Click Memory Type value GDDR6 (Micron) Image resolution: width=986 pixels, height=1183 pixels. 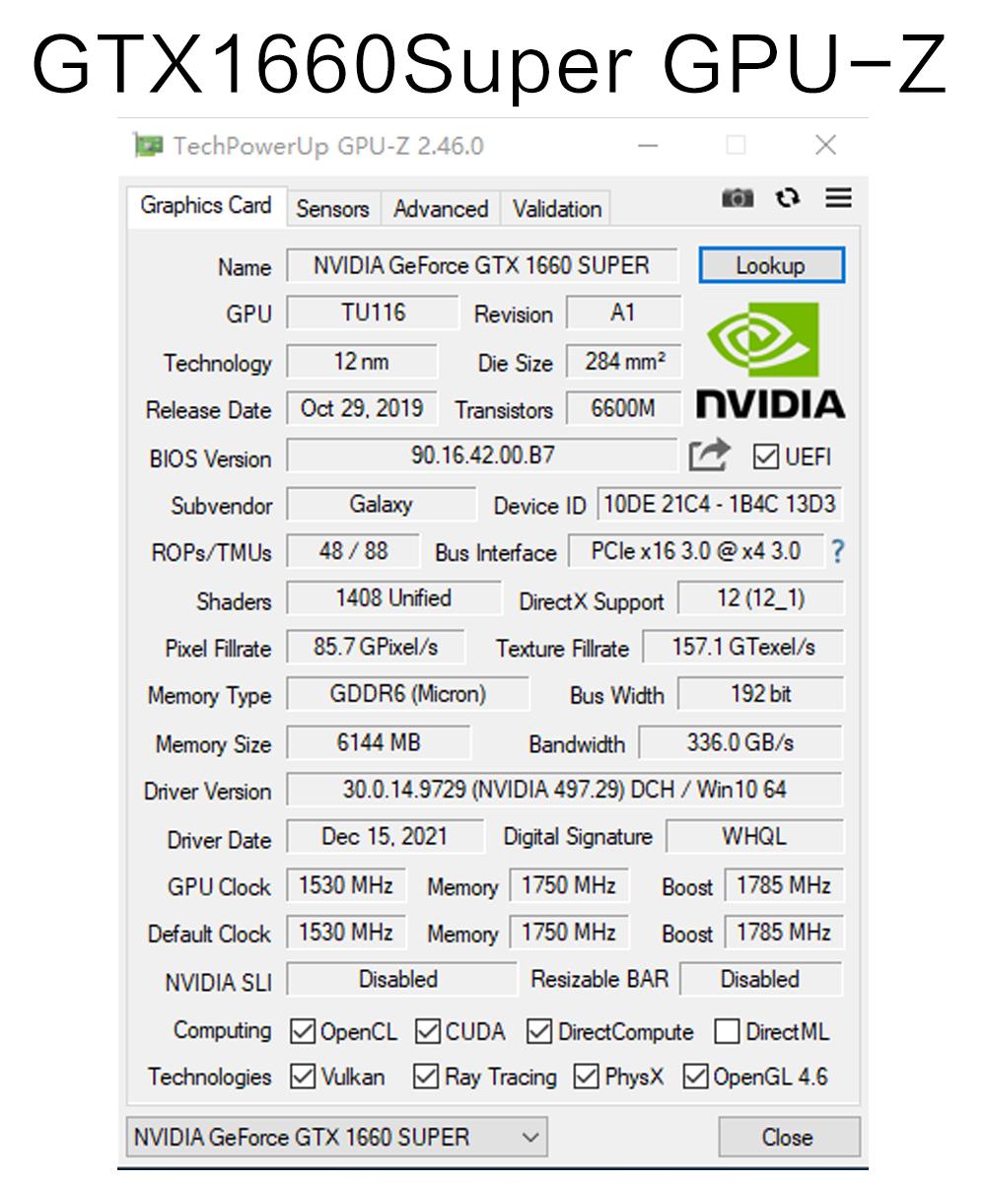pos(407,693)
